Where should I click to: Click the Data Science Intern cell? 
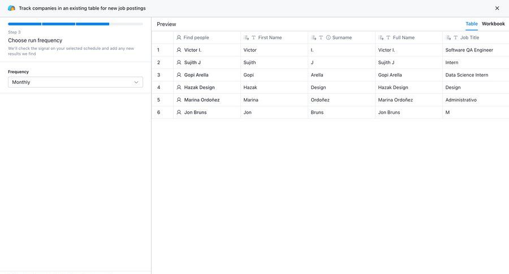[476, 75]
